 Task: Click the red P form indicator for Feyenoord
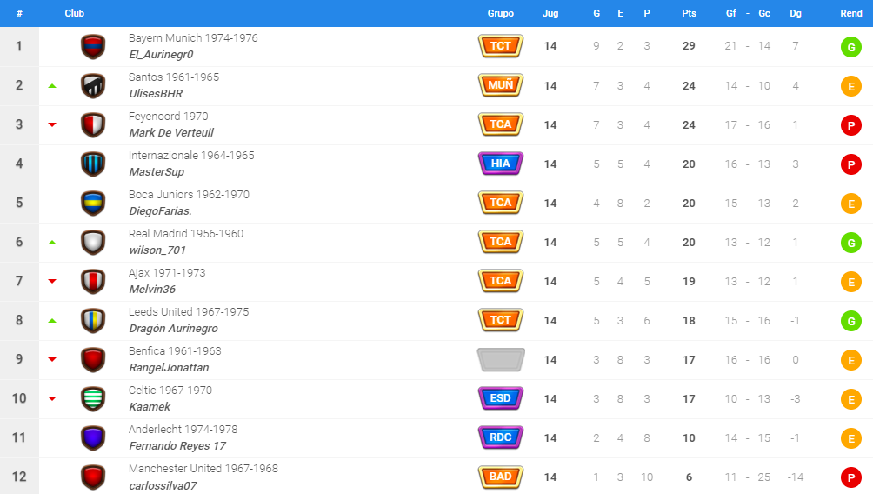point(850,125)
